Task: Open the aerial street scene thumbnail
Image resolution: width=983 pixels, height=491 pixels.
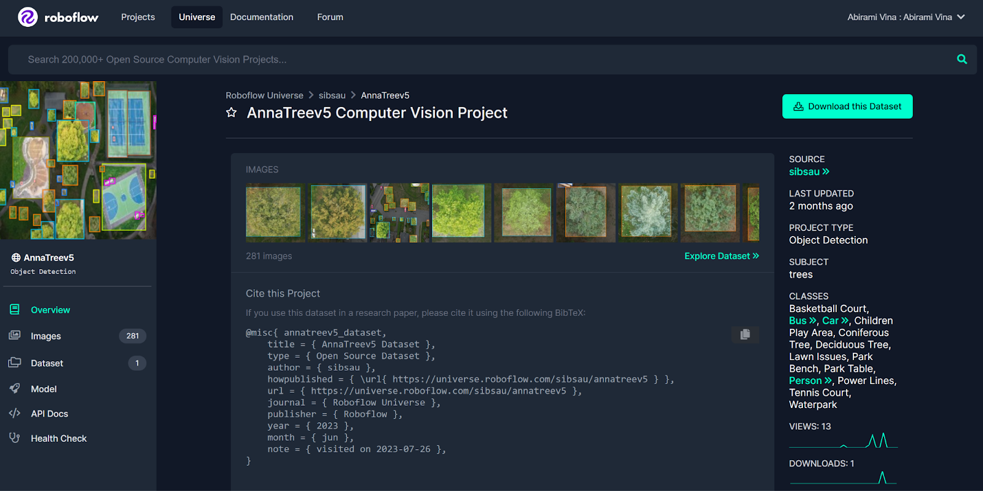Action: click(400, 213)
